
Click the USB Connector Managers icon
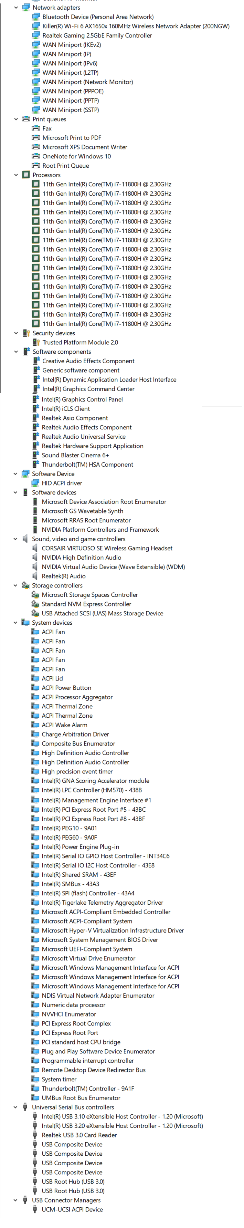pyautogui.click(x=25, y=1200)
